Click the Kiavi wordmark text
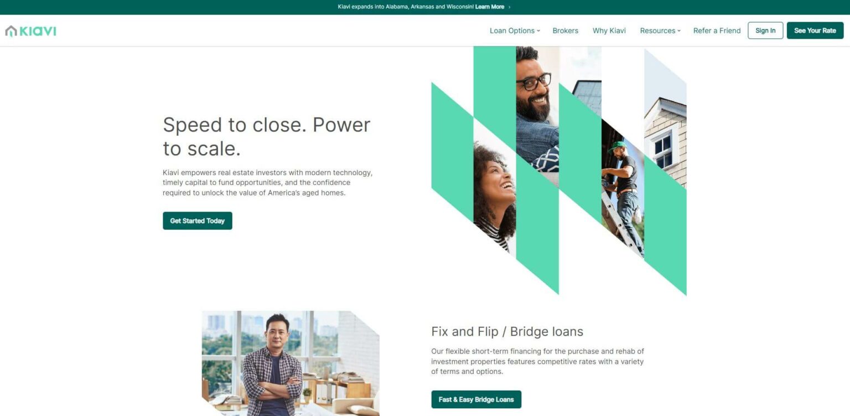This screenshot has height=416, width=850. tap(38, 31)
